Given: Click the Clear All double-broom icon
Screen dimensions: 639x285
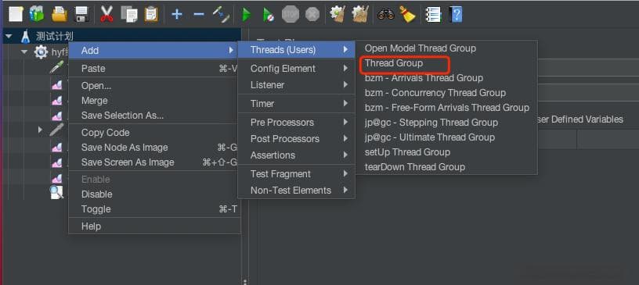Looking at the screenshot, I should (360, 15).
